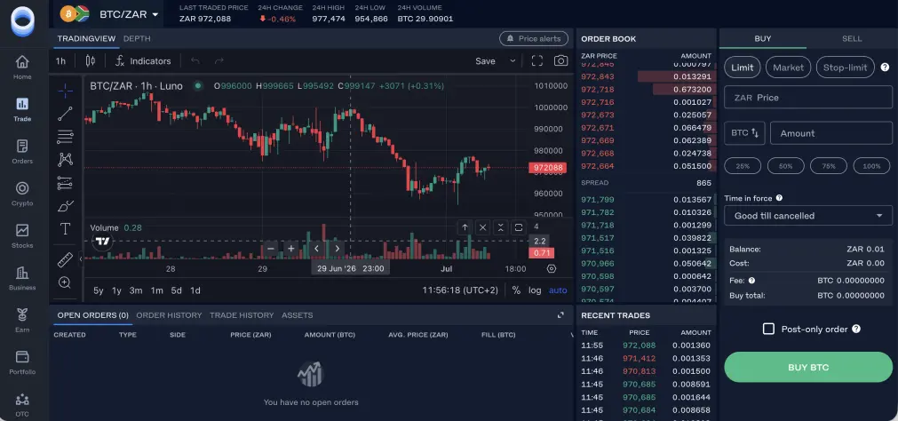Select the crosshair cursor tool
This screenshot has width=898, height=421.
66,90
